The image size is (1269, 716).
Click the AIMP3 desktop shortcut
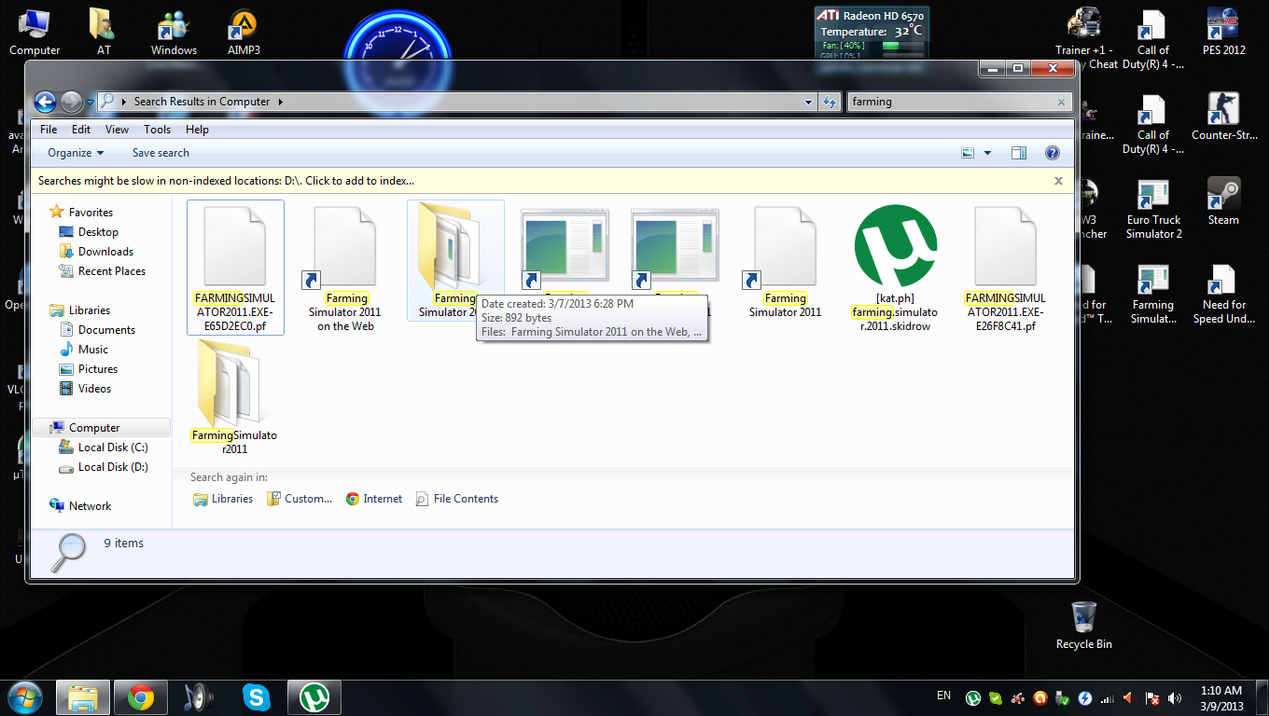click(244, 32)
